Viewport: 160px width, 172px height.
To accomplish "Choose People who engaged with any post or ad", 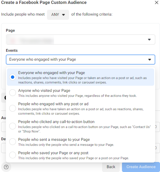I will (13, 108).
